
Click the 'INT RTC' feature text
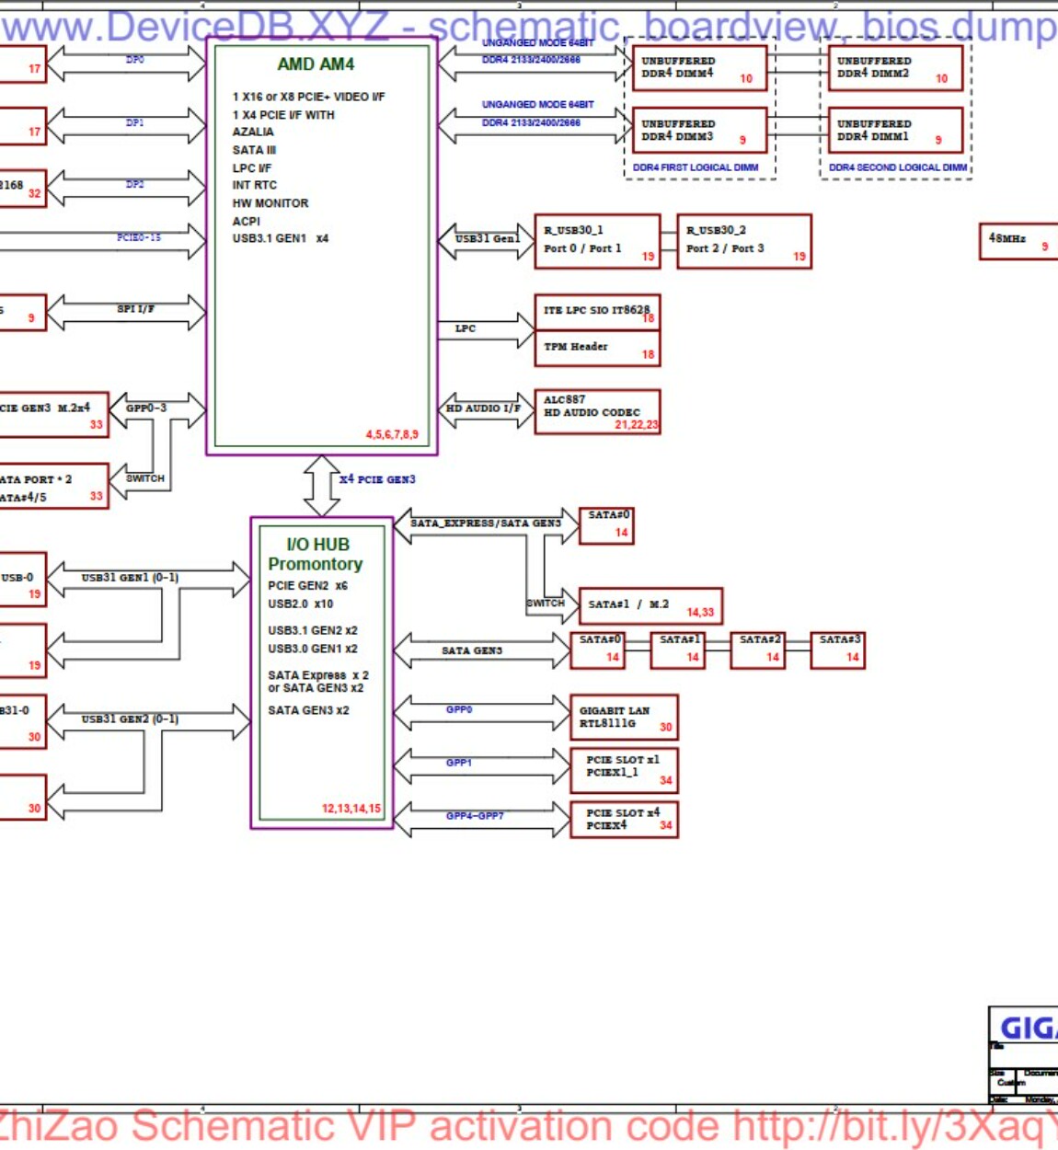(254, 185)
